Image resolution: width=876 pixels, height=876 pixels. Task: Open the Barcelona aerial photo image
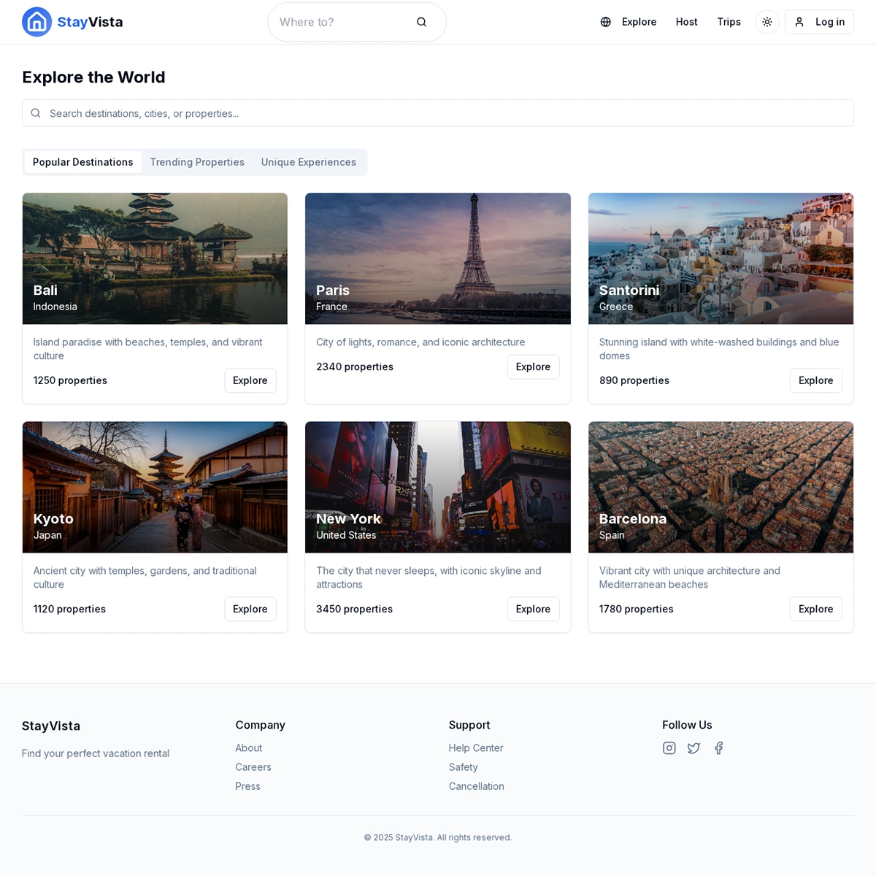[721, 487]
